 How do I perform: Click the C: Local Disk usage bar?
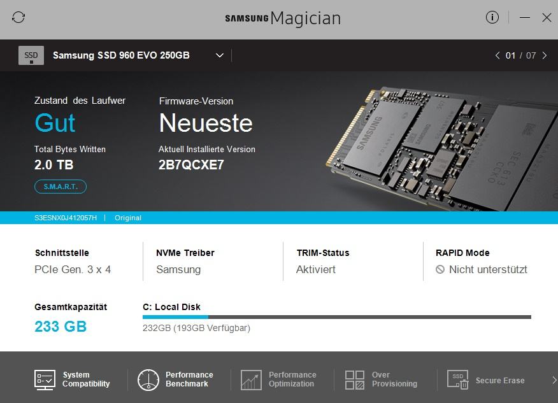(337, 317)
